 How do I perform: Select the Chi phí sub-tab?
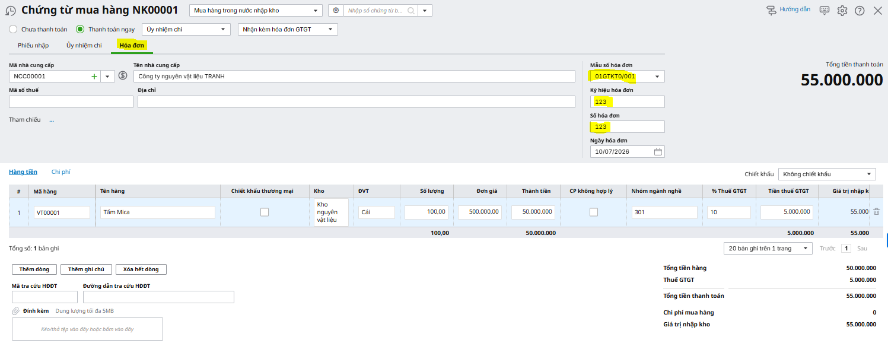pyautogui.click(x=61, y=171)
